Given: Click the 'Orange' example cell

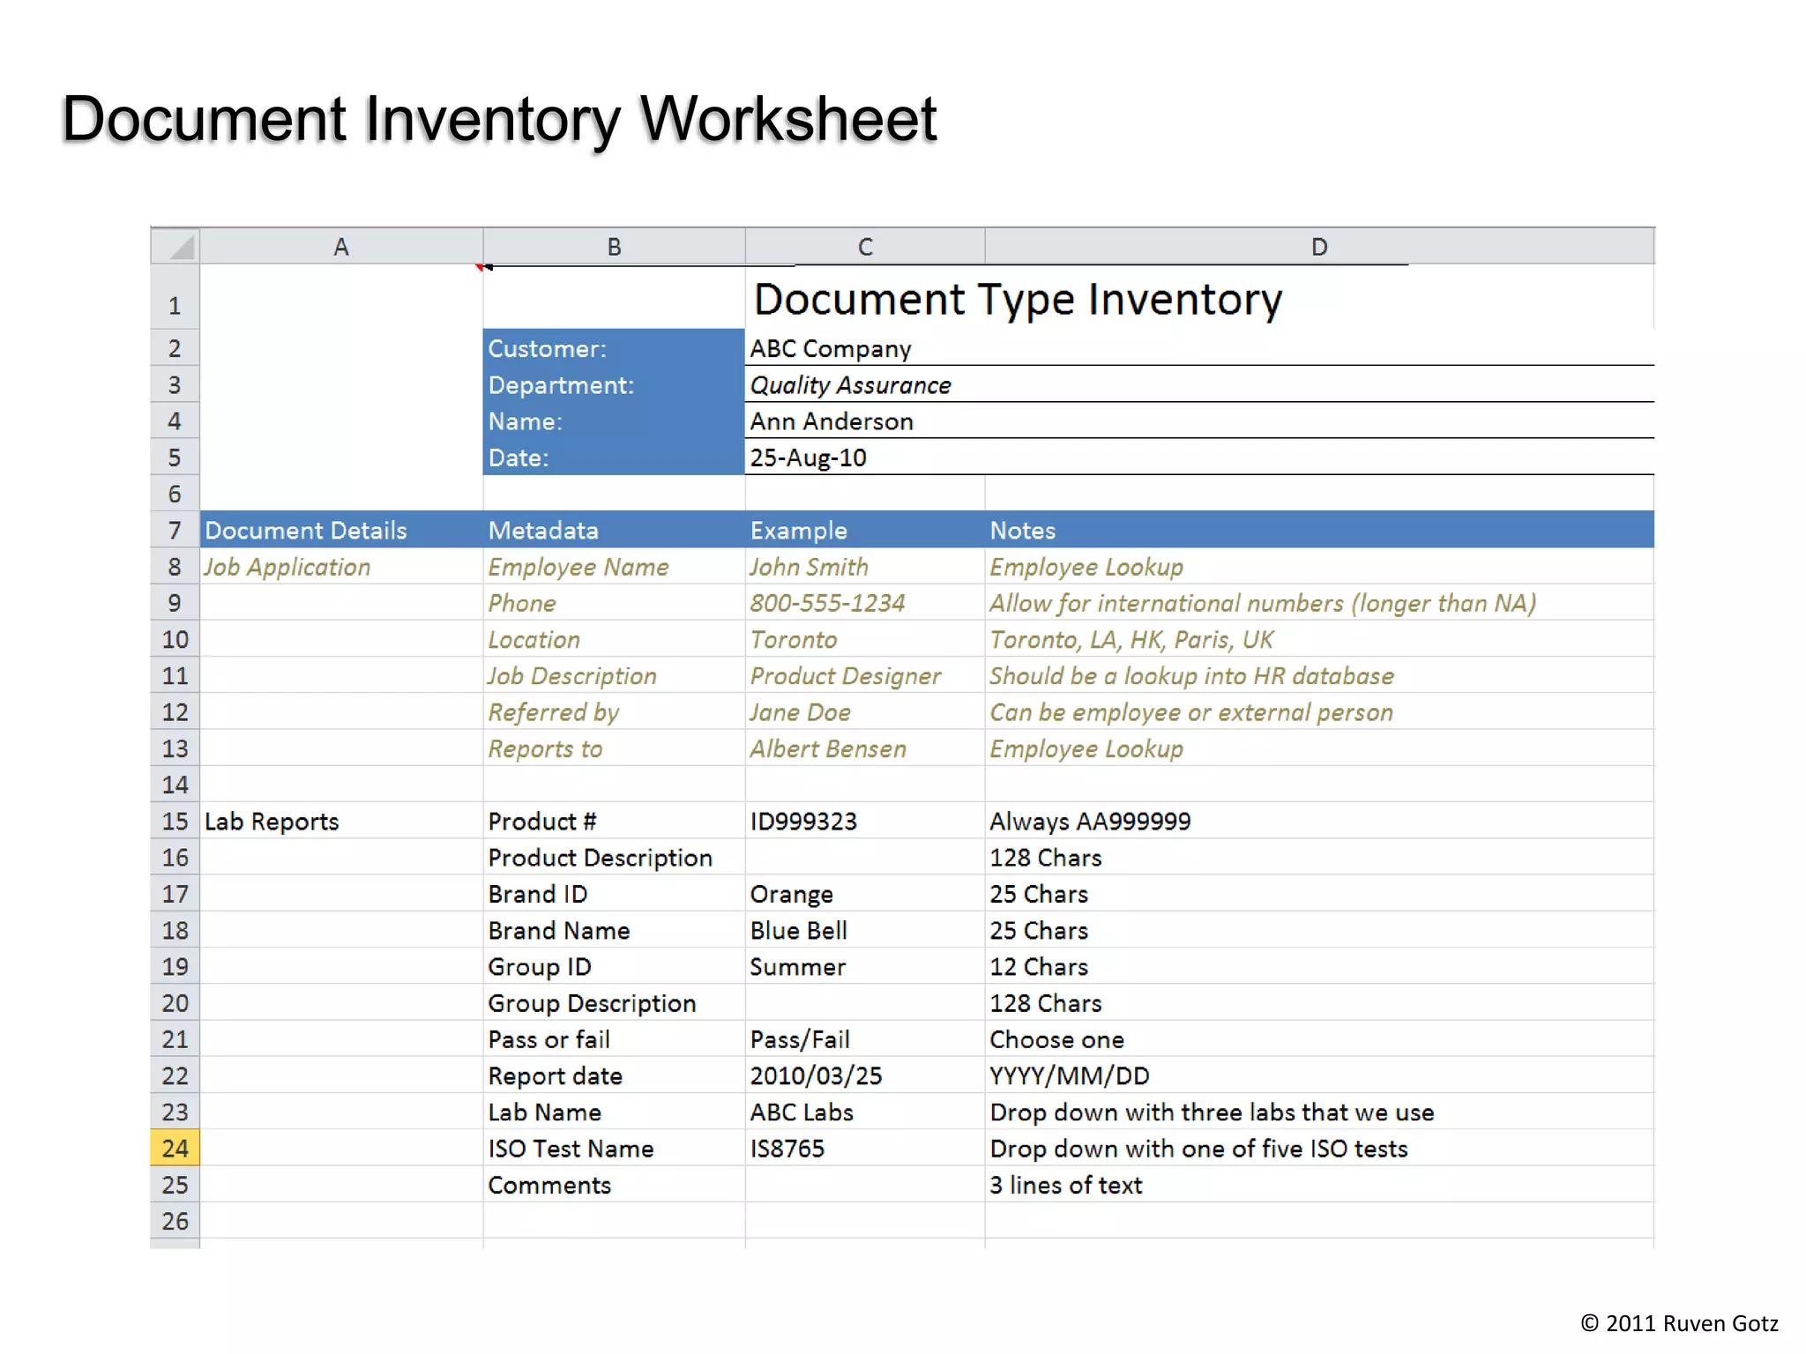Looking at the screenshot, I should pos(865,894).
